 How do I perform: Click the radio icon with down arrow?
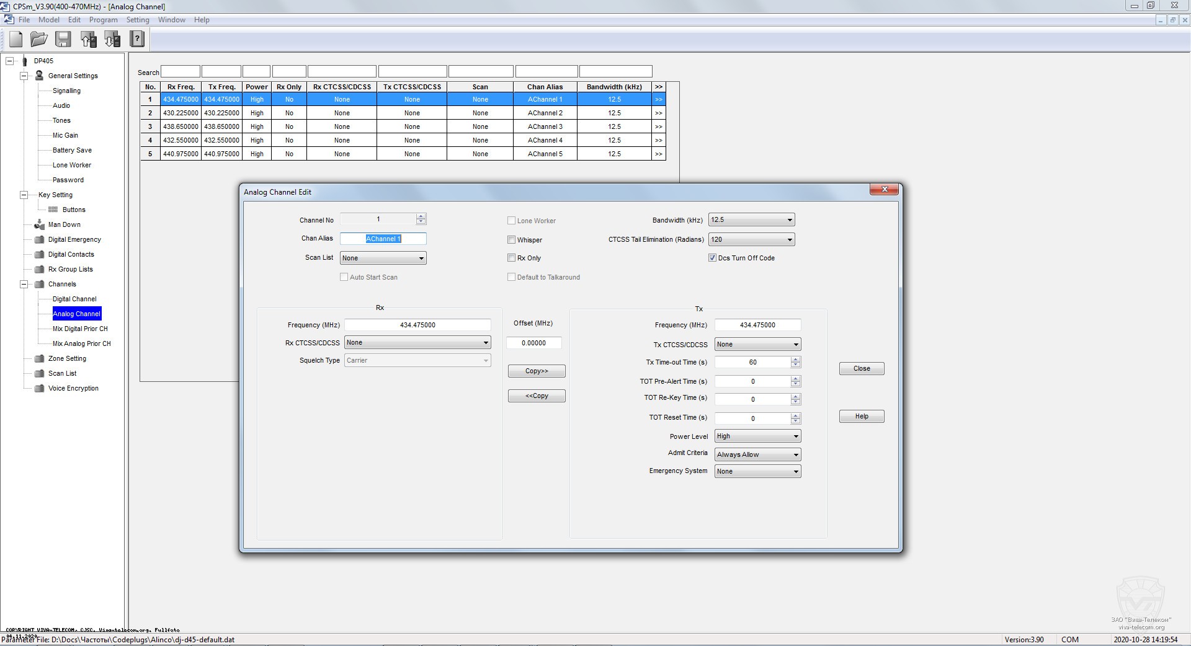pyautogui.click(x=112, y=40)
